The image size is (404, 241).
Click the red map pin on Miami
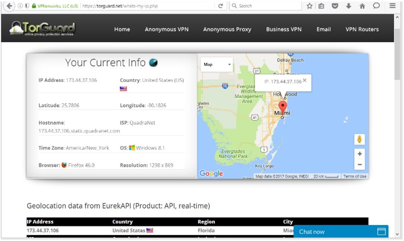[283, 107]
